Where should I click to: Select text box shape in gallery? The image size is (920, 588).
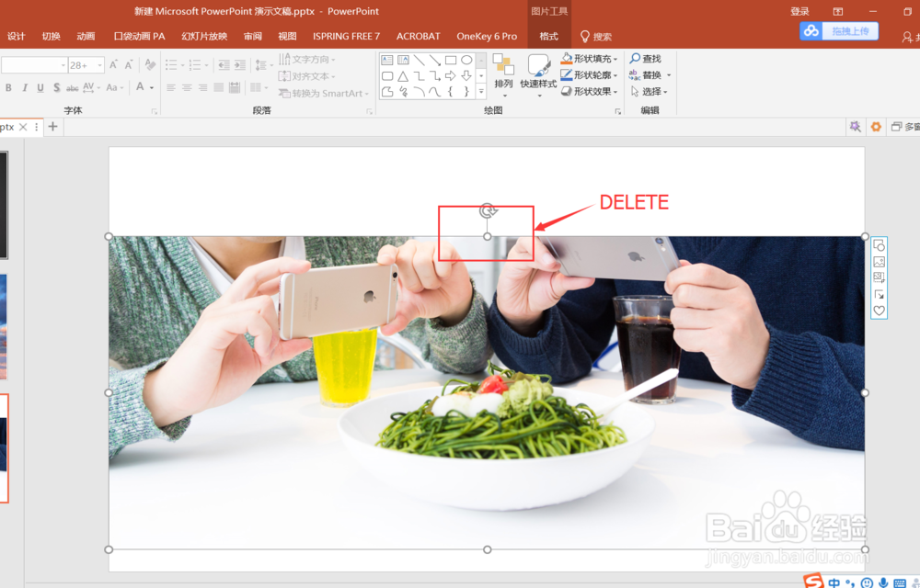(387, 60)
